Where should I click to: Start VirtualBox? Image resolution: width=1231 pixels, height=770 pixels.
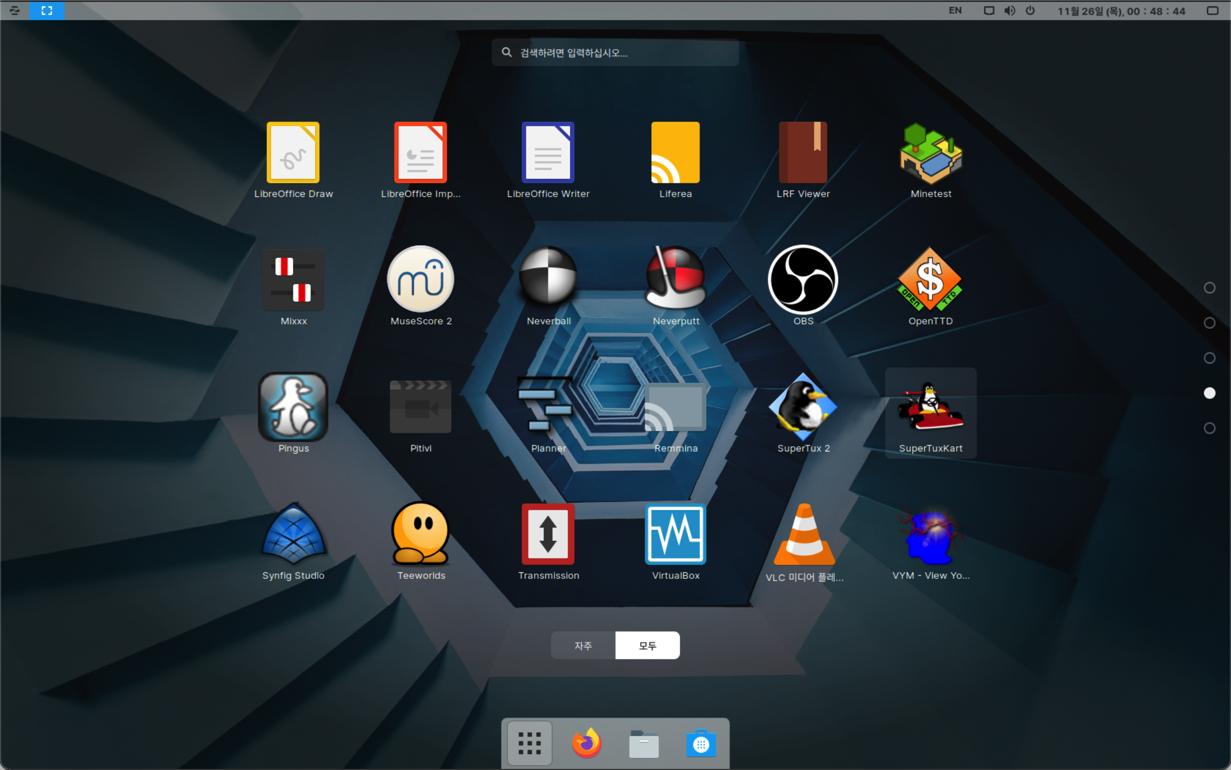pos(675,542)
